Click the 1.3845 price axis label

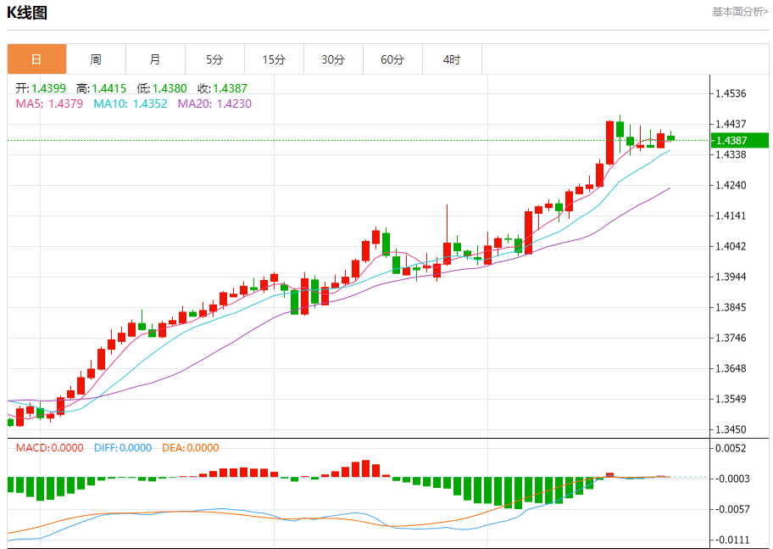731,307
